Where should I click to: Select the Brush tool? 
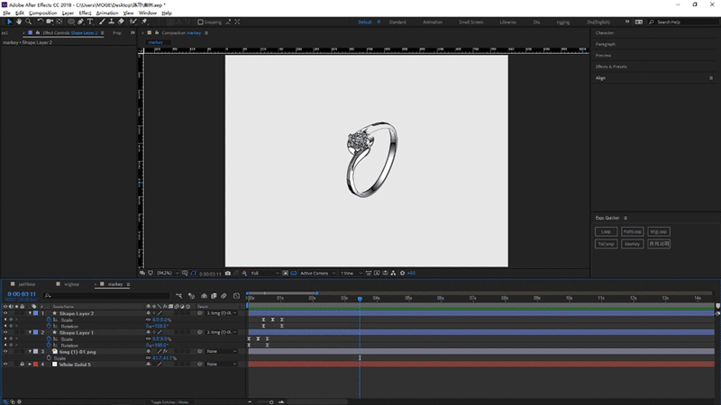pos(102,22)
